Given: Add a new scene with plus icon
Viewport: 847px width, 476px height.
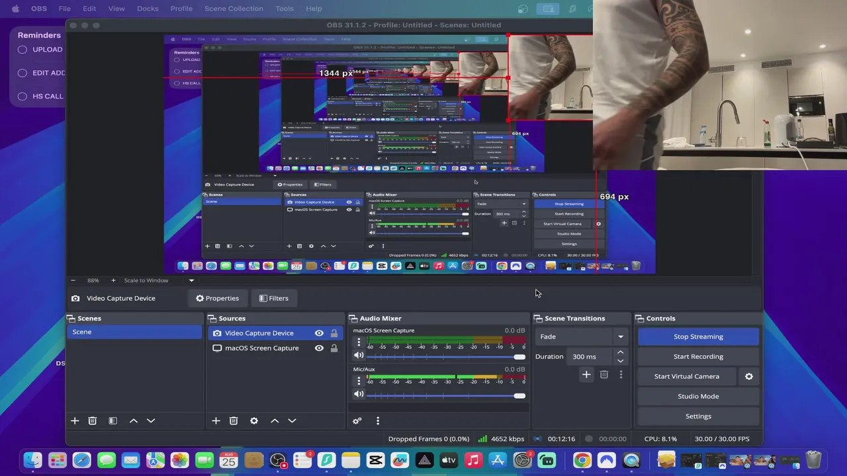Looking at the screenshot, I should (75, 420).
